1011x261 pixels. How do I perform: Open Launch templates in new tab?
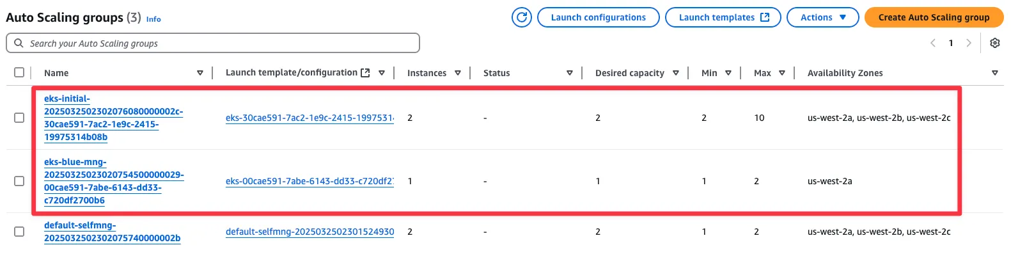(723, 17)
